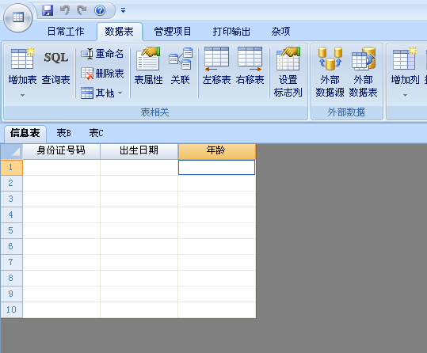Switch to the 管理项目 ribbon tab
Image resolution: width=427 pixels, height=353 pixels.
pos(173,32)
